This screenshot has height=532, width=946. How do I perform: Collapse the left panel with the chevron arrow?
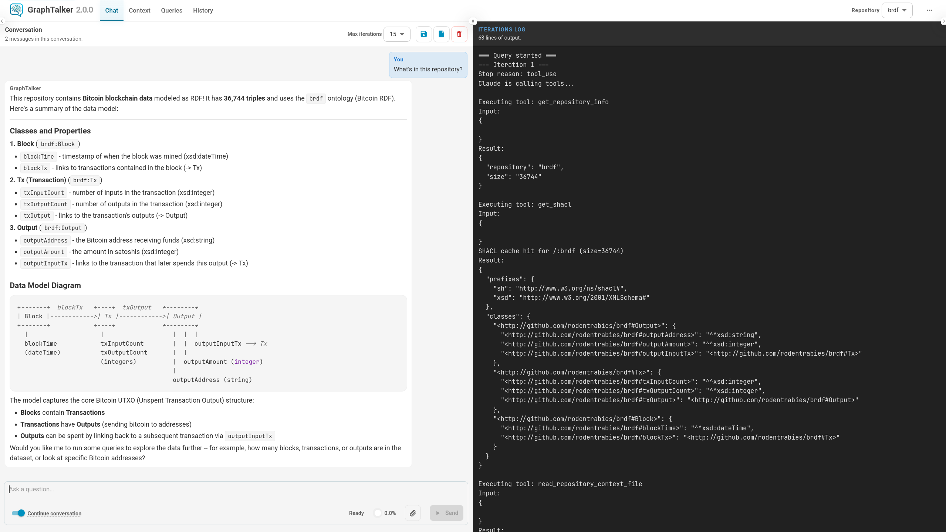click(2, 21)
